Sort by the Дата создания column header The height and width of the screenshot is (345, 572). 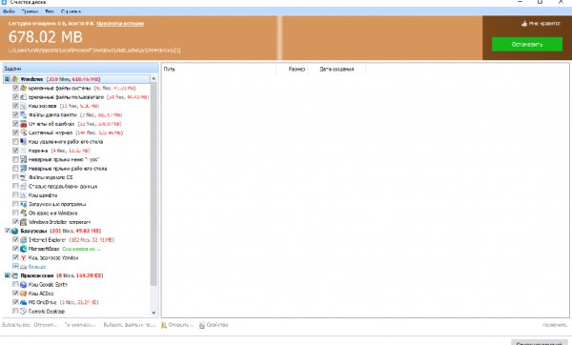pyautogui.click(x=337, y=69)
